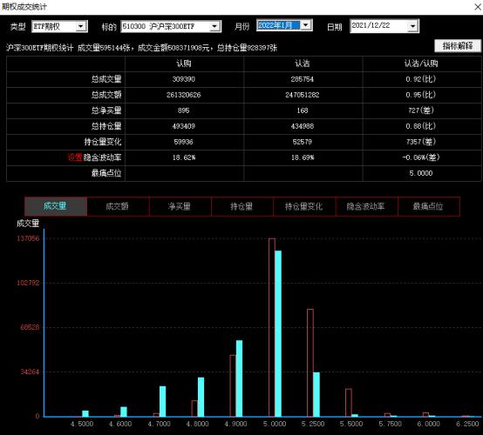This screenshot has height=435, width=483.
Task: Click the call bar at strike 5.2500
Action: tap(310, 363)
